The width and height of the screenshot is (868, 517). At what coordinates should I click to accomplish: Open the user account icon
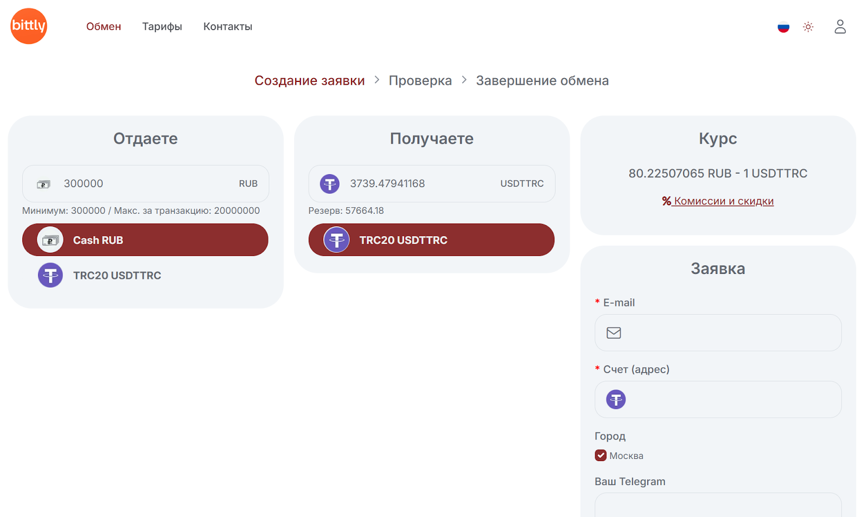(840, 27)
